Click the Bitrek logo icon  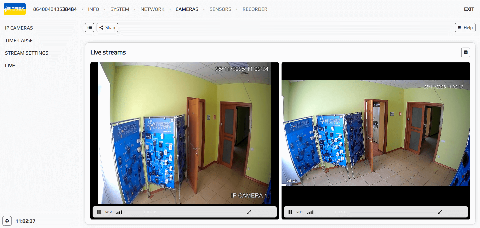point(15,9)
